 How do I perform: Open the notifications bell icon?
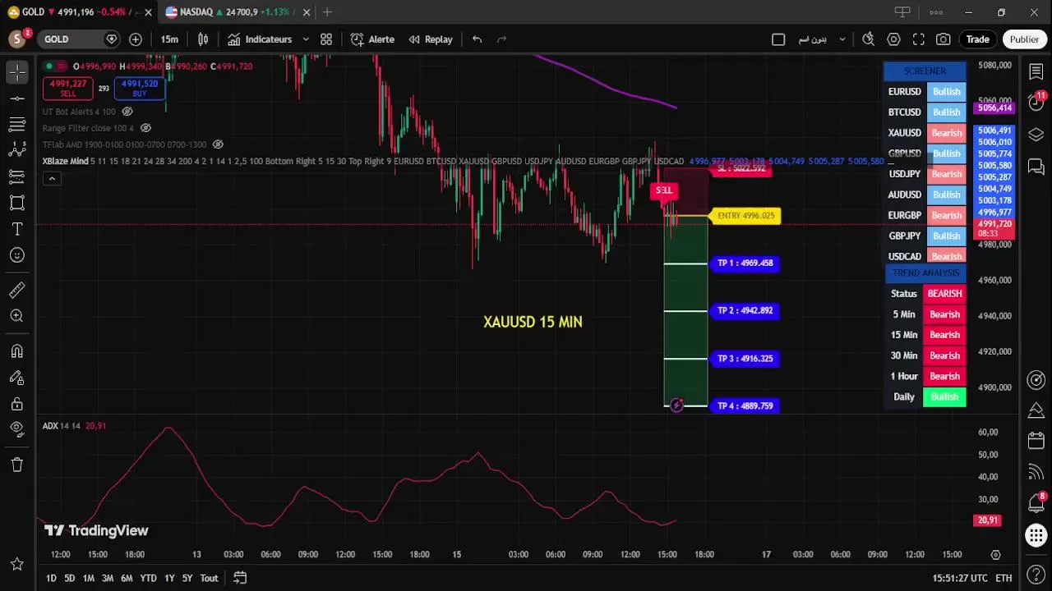tap(1036, 502)
